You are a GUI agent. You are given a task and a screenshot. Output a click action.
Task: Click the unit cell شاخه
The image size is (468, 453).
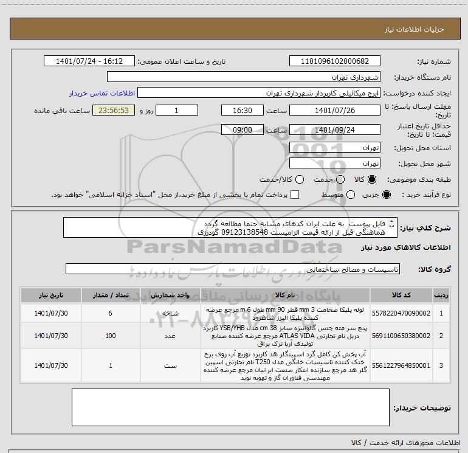point(170,313)
